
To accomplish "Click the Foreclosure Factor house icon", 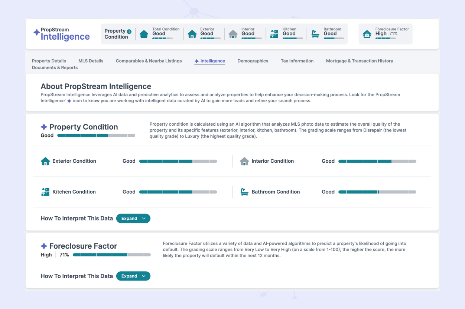I will coord(367,34).
